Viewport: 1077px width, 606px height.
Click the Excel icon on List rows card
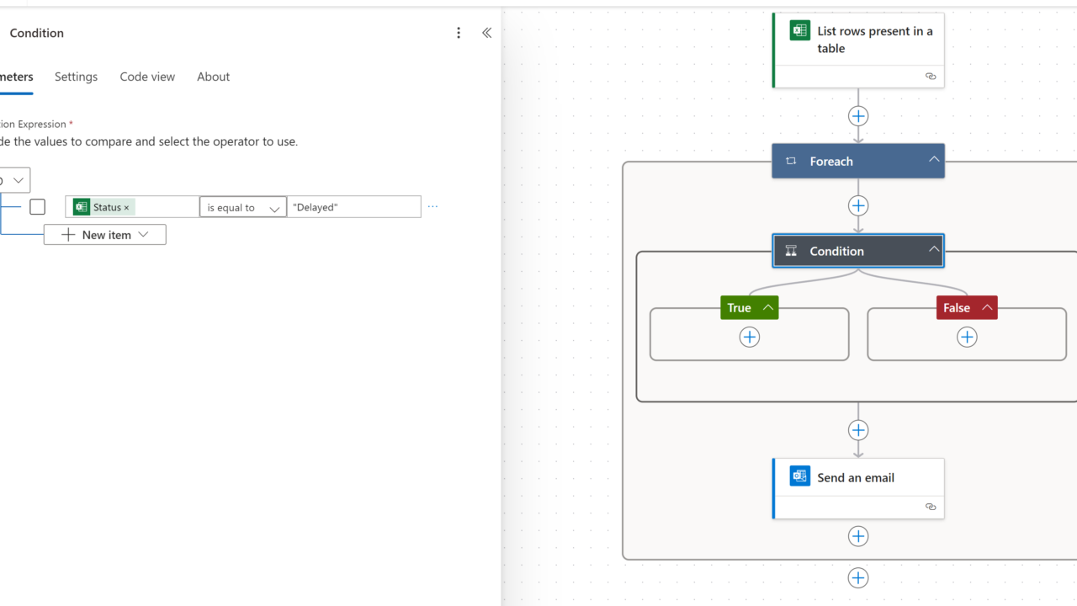[x=799, y=30]
